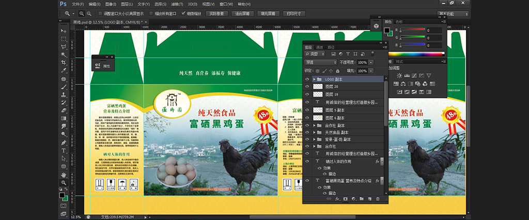Select the Magic Wand tool
Screen dimensions: 529x220
coord(64,55)
